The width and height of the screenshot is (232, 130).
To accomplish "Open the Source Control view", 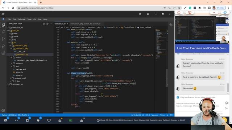I will (x=3, y=39).
